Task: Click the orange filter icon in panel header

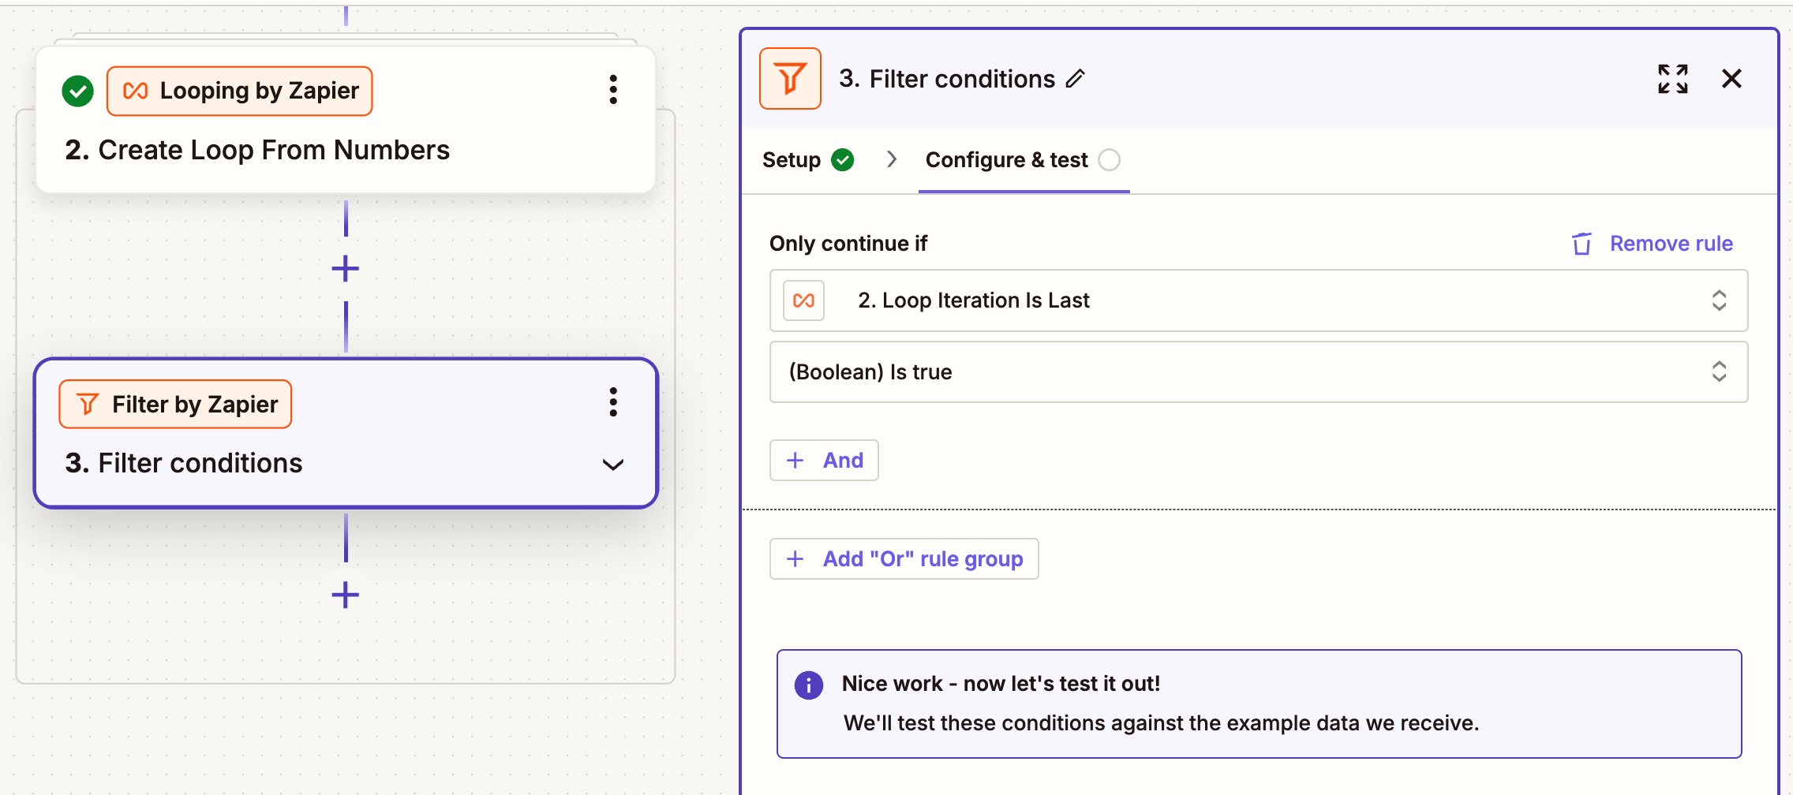Action: 790,79
